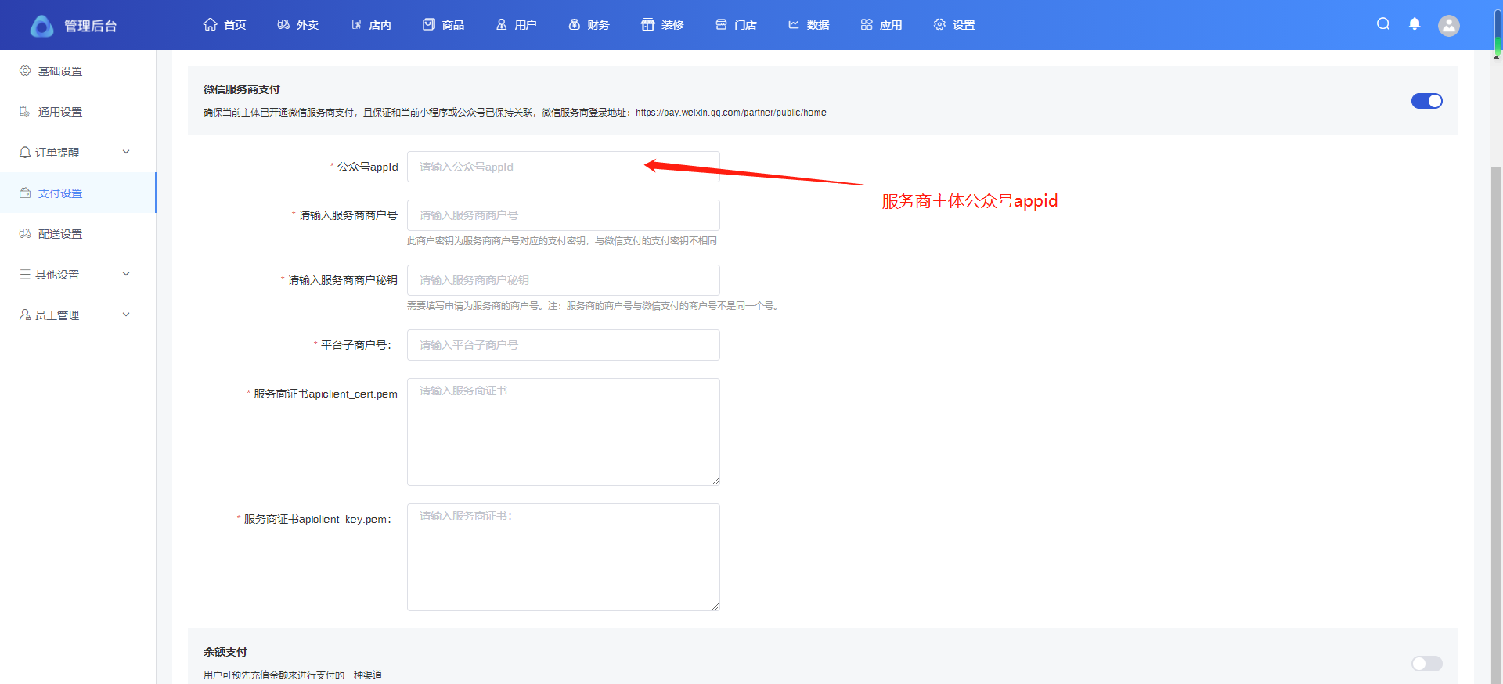Click the 财务 finance icon
This screenshot has height=684, width=1503.
pyautogui.click(x=575, y=24)
